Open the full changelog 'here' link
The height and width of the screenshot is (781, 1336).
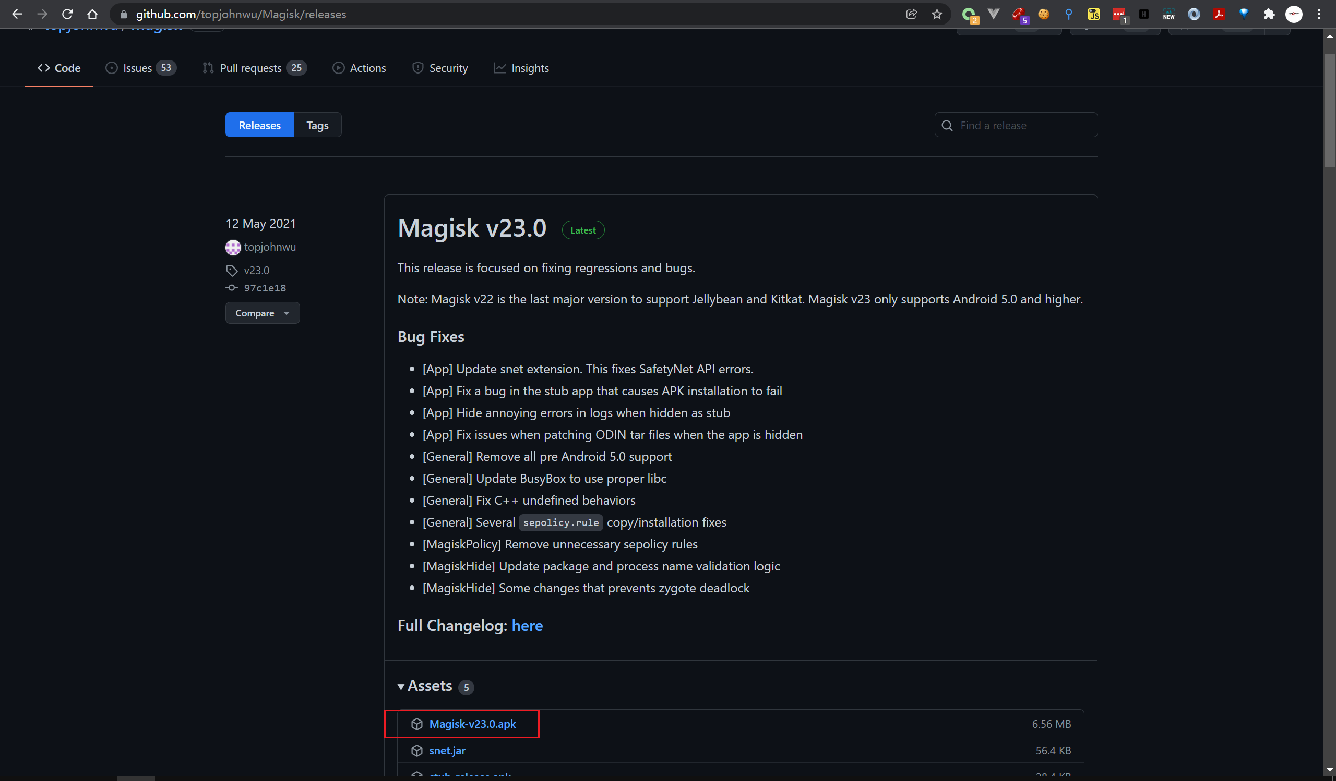pyautogui.click(x=527, y=625)
